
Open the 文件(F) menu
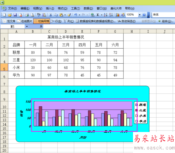click(x=12, y=8)
